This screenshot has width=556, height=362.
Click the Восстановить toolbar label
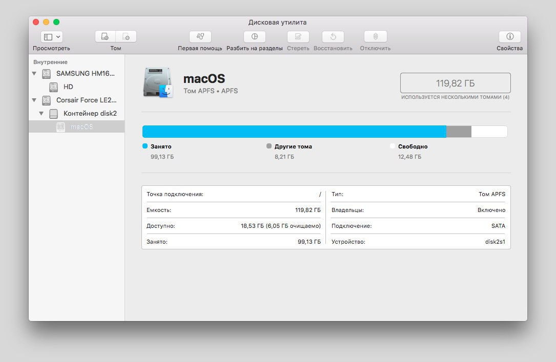333,48
